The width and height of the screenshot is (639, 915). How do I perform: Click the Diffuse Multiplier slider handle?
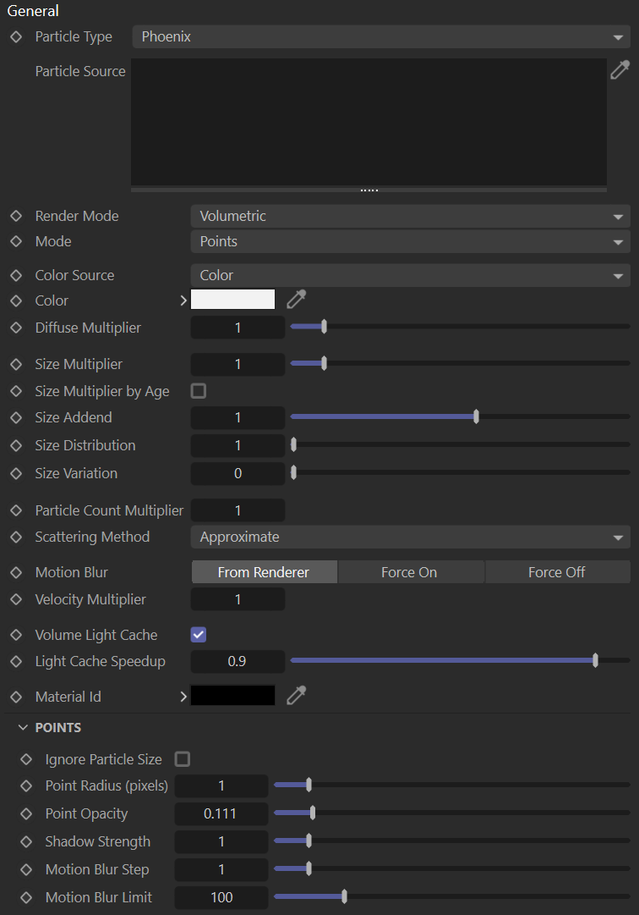click(x=324, y=326)
